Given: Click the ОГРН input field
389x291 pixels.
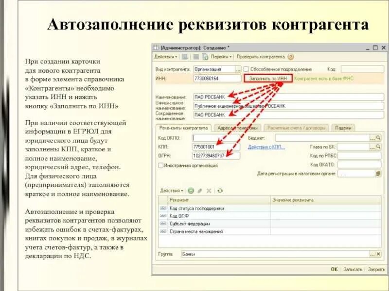Looking at the screenshot, I should (x=216, y=156).
